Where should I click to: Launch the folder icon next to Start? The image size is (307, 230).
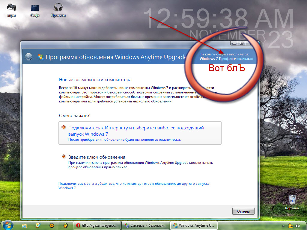point(24,226)
